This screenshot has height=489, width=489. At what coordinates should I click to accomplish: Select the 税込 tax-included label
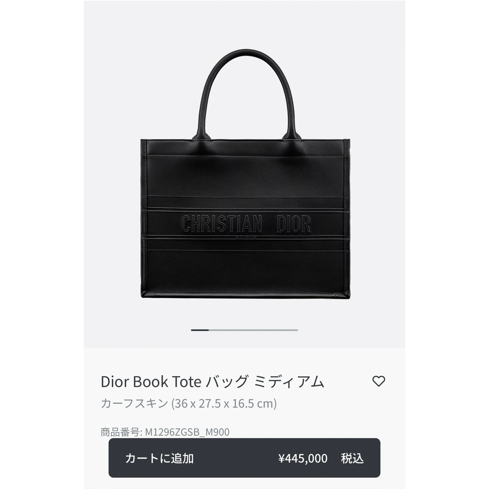(x=352, y=458)
